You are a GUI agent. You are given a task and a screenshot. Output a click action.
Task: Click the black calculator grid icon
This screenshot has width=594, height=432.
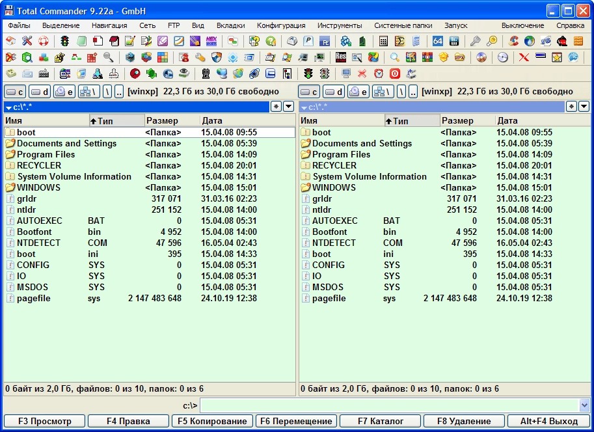tap(383, 41)
